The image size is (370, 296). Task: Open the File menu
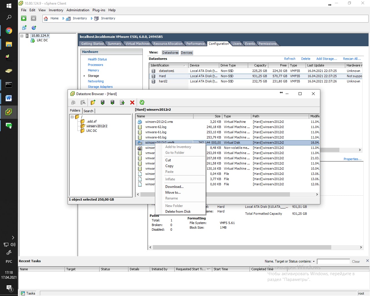(x=24, y=10)
